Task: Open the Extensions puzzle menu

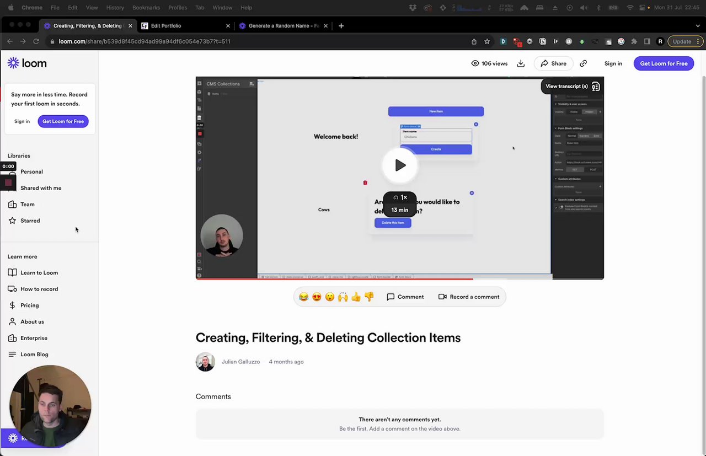Action: pos(634,41)
